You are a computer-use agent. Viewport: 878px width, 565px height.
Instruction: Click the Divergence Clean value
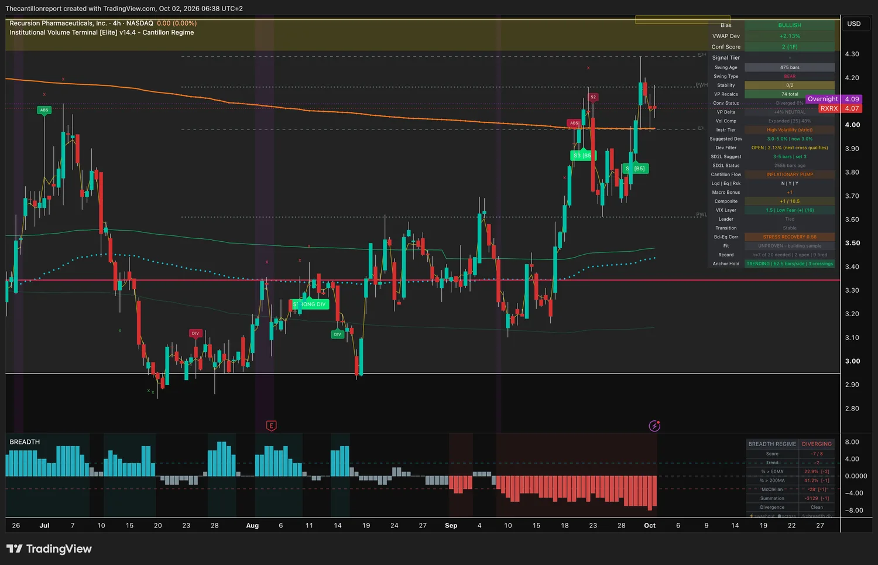(x=817, y=508)
